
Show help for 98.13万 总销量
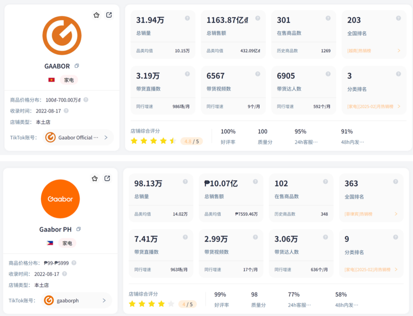click(185, 182)
